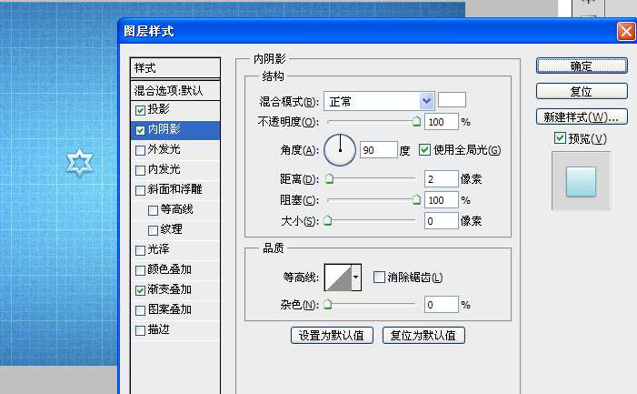
Task: Click the contour curve thumbnail
Action: click(x=338, y=278)
